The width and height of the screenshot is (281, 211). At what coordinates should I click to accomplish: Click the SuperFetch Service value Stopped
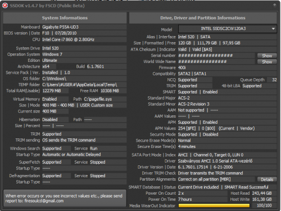tap(97, 162)
